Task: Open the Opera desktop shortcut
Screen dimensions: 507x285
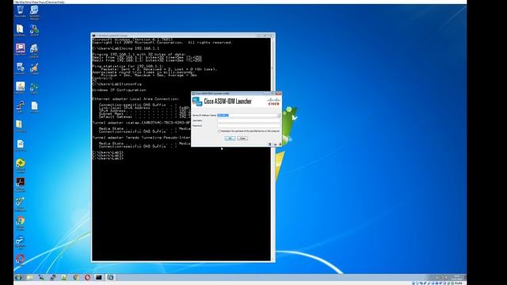Action: [20, 259]
